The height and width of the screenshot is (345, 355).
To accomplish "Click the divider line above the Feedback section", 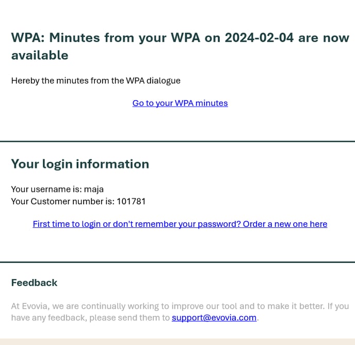I will coord(177,262).
